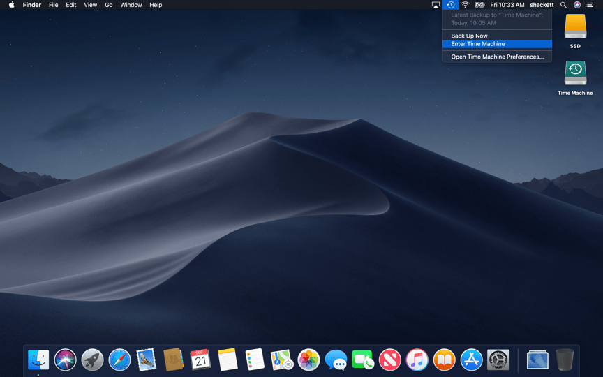The height and width of the screenshot is (377, 603).
Task: Open the File menu
Action: point(54,5)
